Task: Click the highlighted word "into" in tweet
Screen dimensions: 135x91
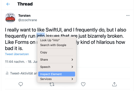Action: point(41,35)
